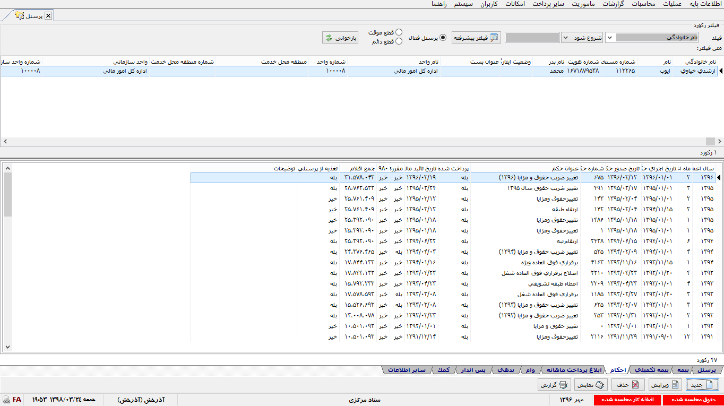Switch to the سایر اطلاعات bottom tab
The image size is (724, 406).
tap(408, 370)
